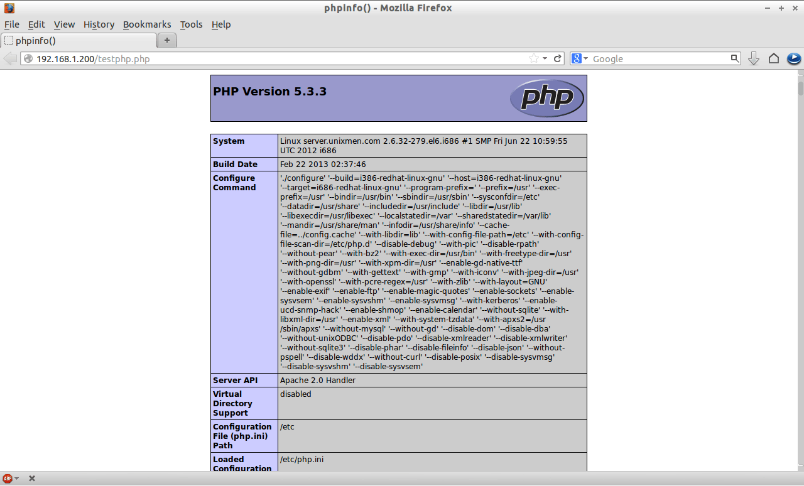Click the vertical scrollbar handle
The width and height of the screenshot is (804, 486).
(800, 88)
